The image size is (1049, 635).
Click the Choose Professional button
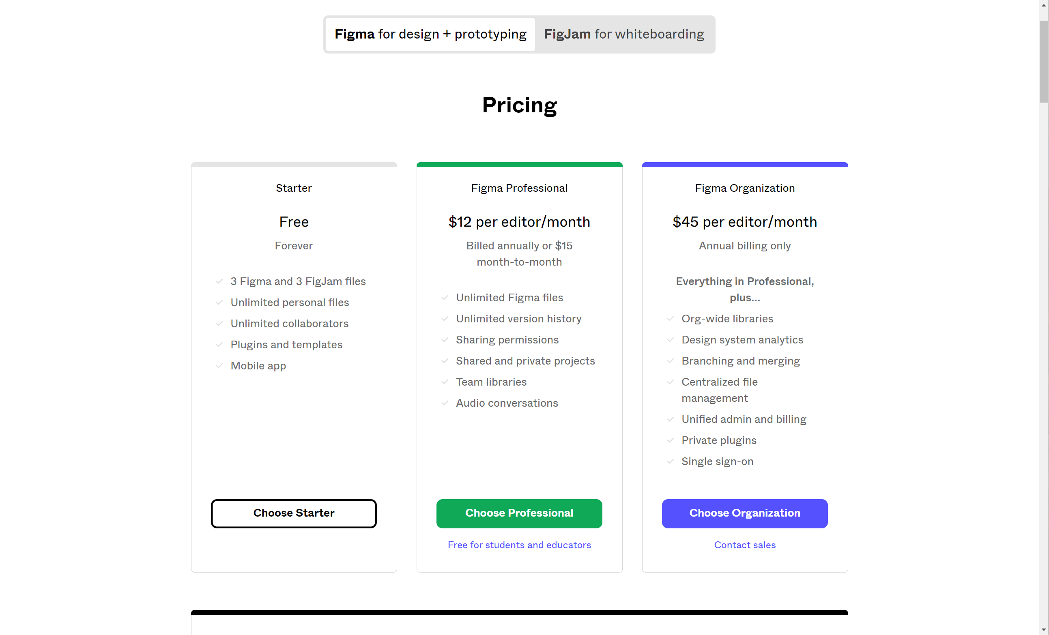tap(519, 513)
